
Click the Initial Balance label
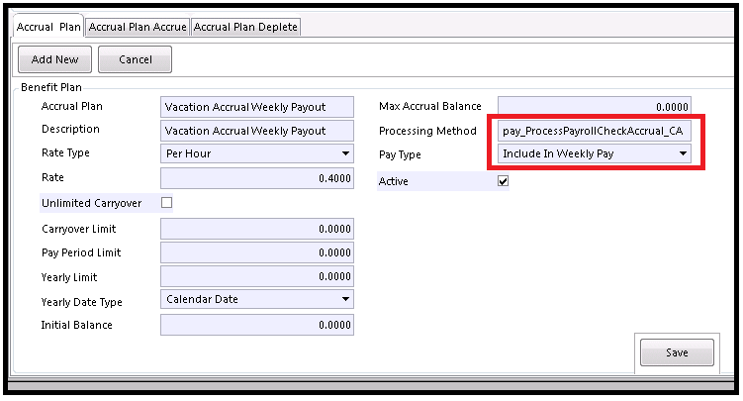click(x=76, y=325)
